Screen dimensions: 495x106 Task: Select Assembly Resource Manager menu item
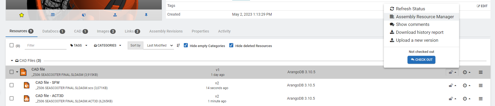(425, 17)
